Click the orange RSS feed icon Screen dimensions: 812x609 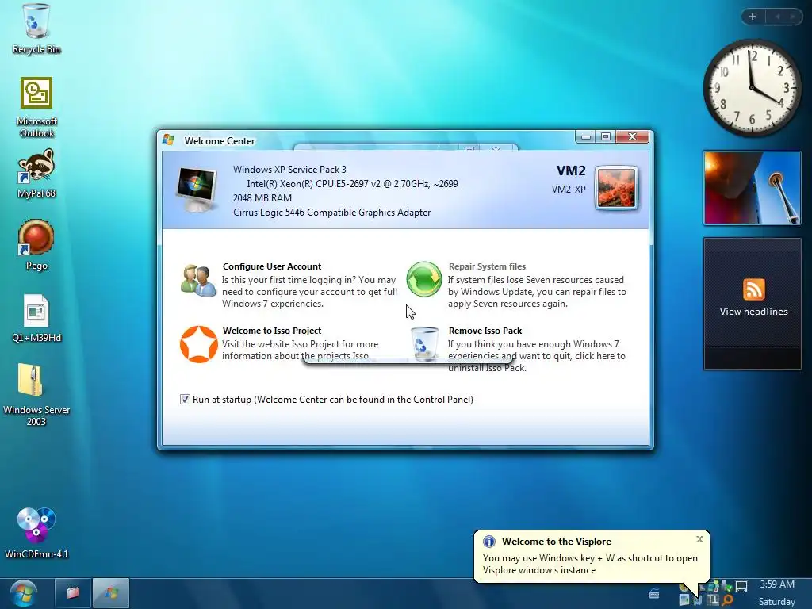point(753,289)
